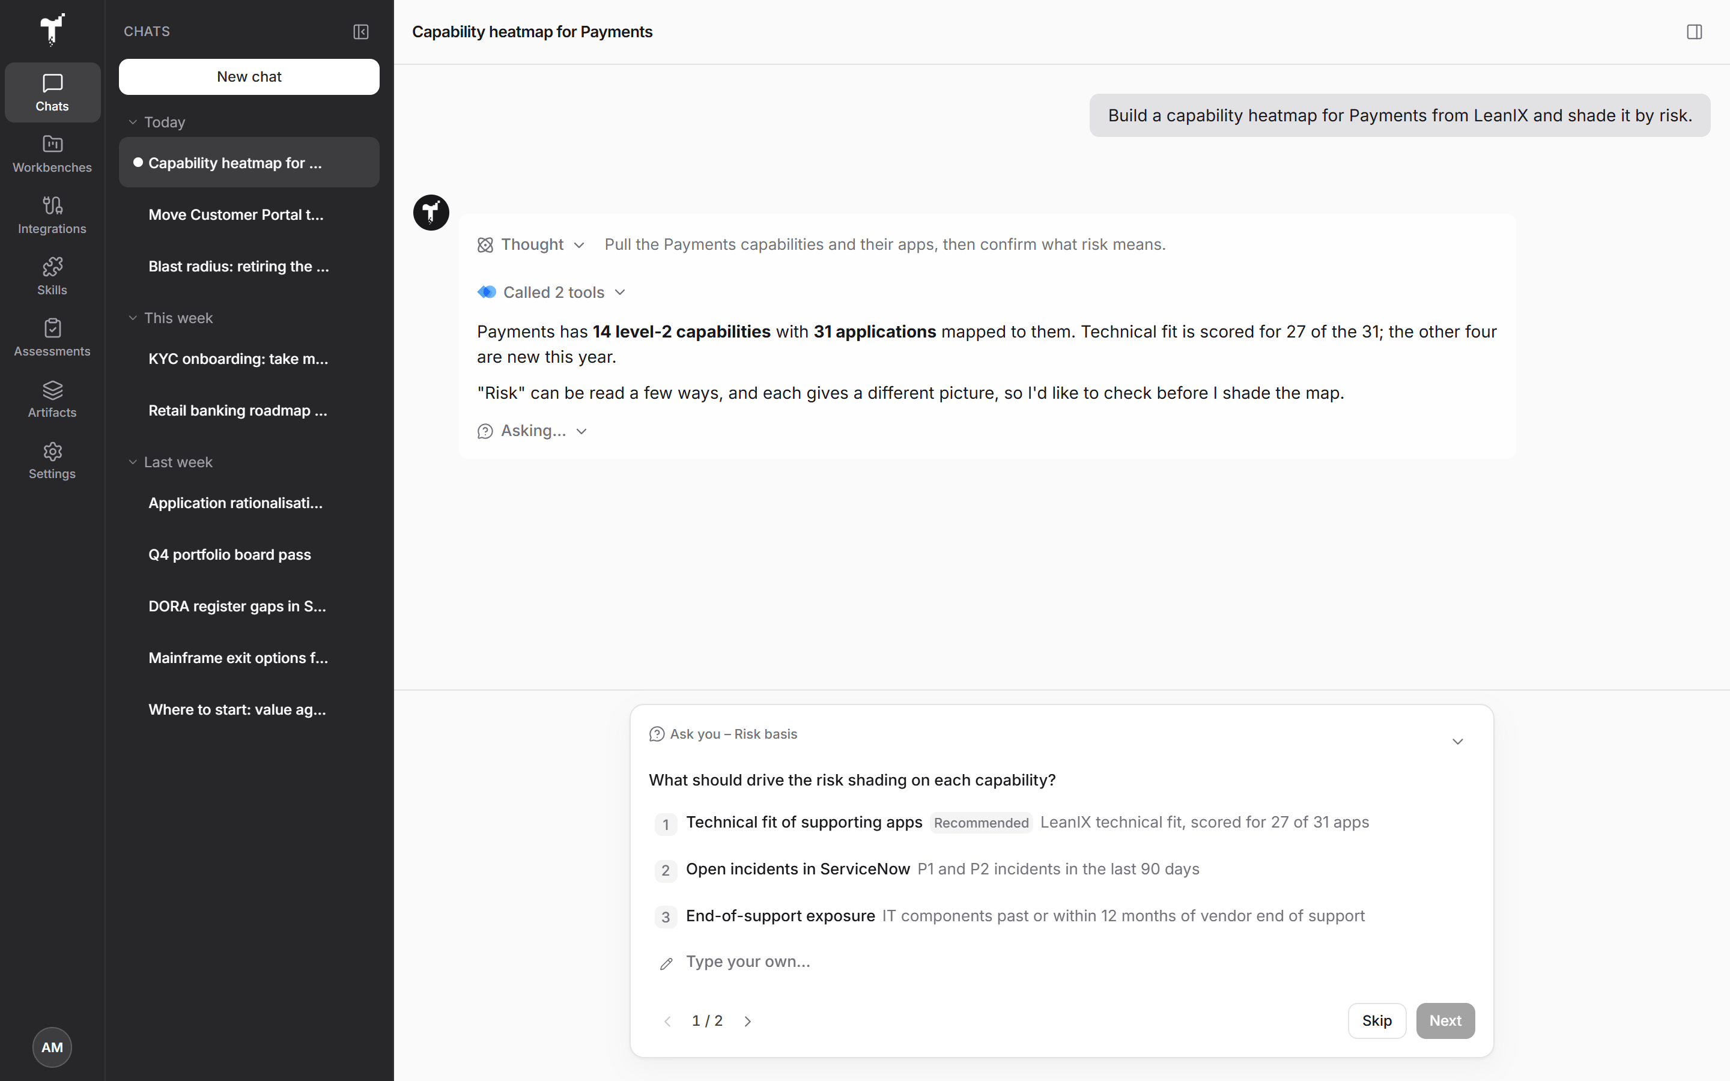The image size is (1730, 1081).
Task: Open the Mainframe exit options chat
Action: pyautogui.click(x=249, y=658)
